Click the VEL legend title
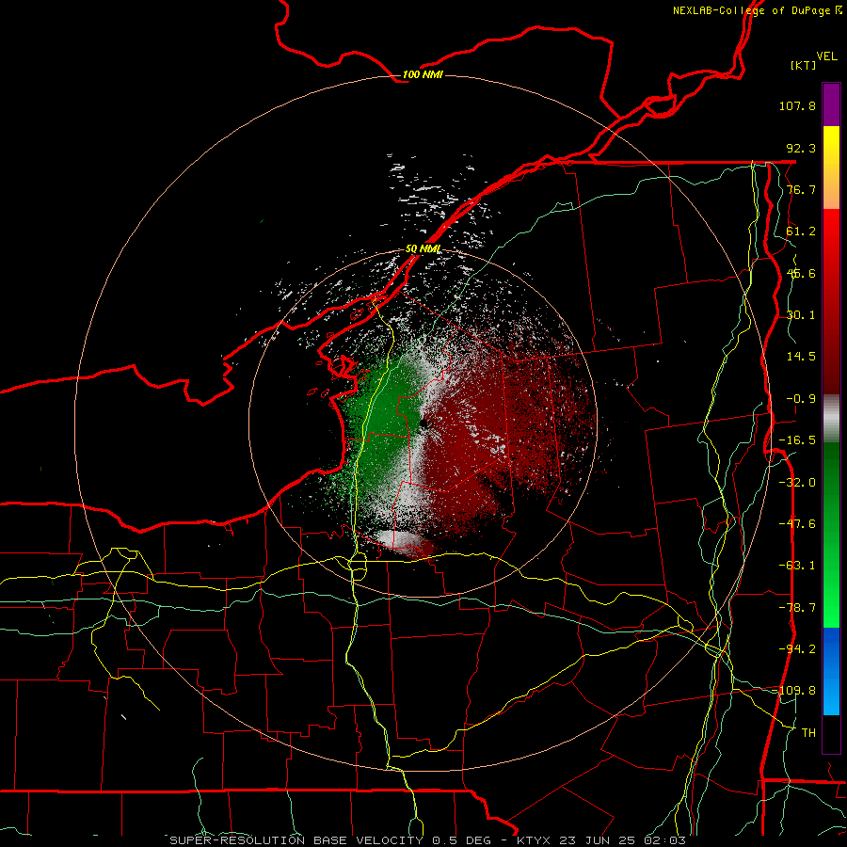The height and width of the screenshot is (847, 847). 826,56
